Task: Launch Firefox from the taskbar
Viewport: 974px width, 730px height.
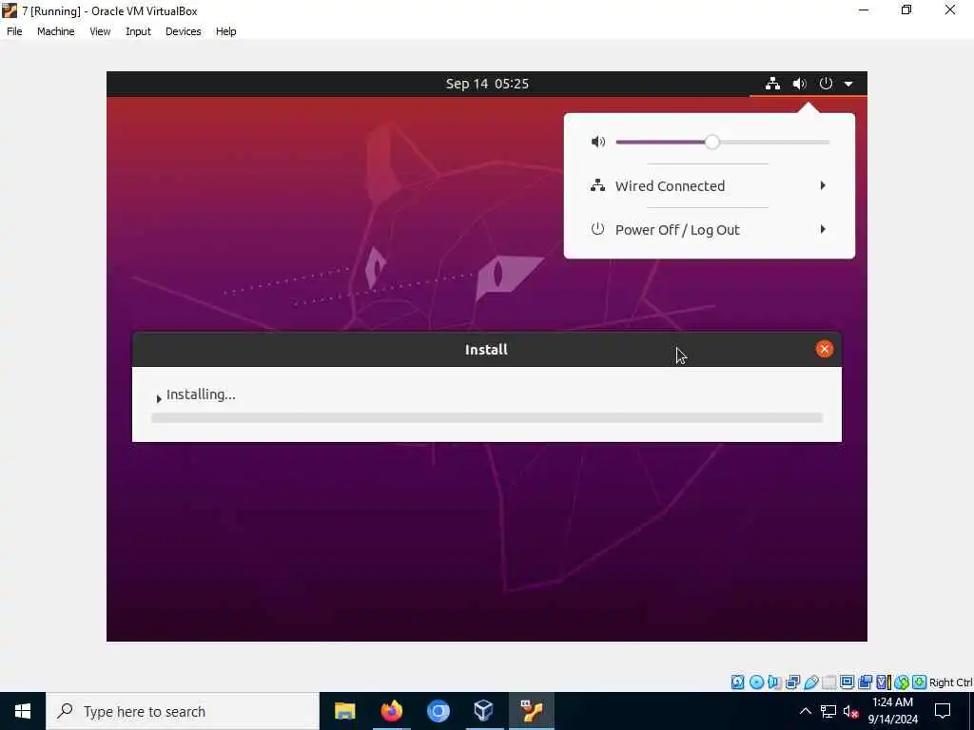Action: tap(391, 711)
